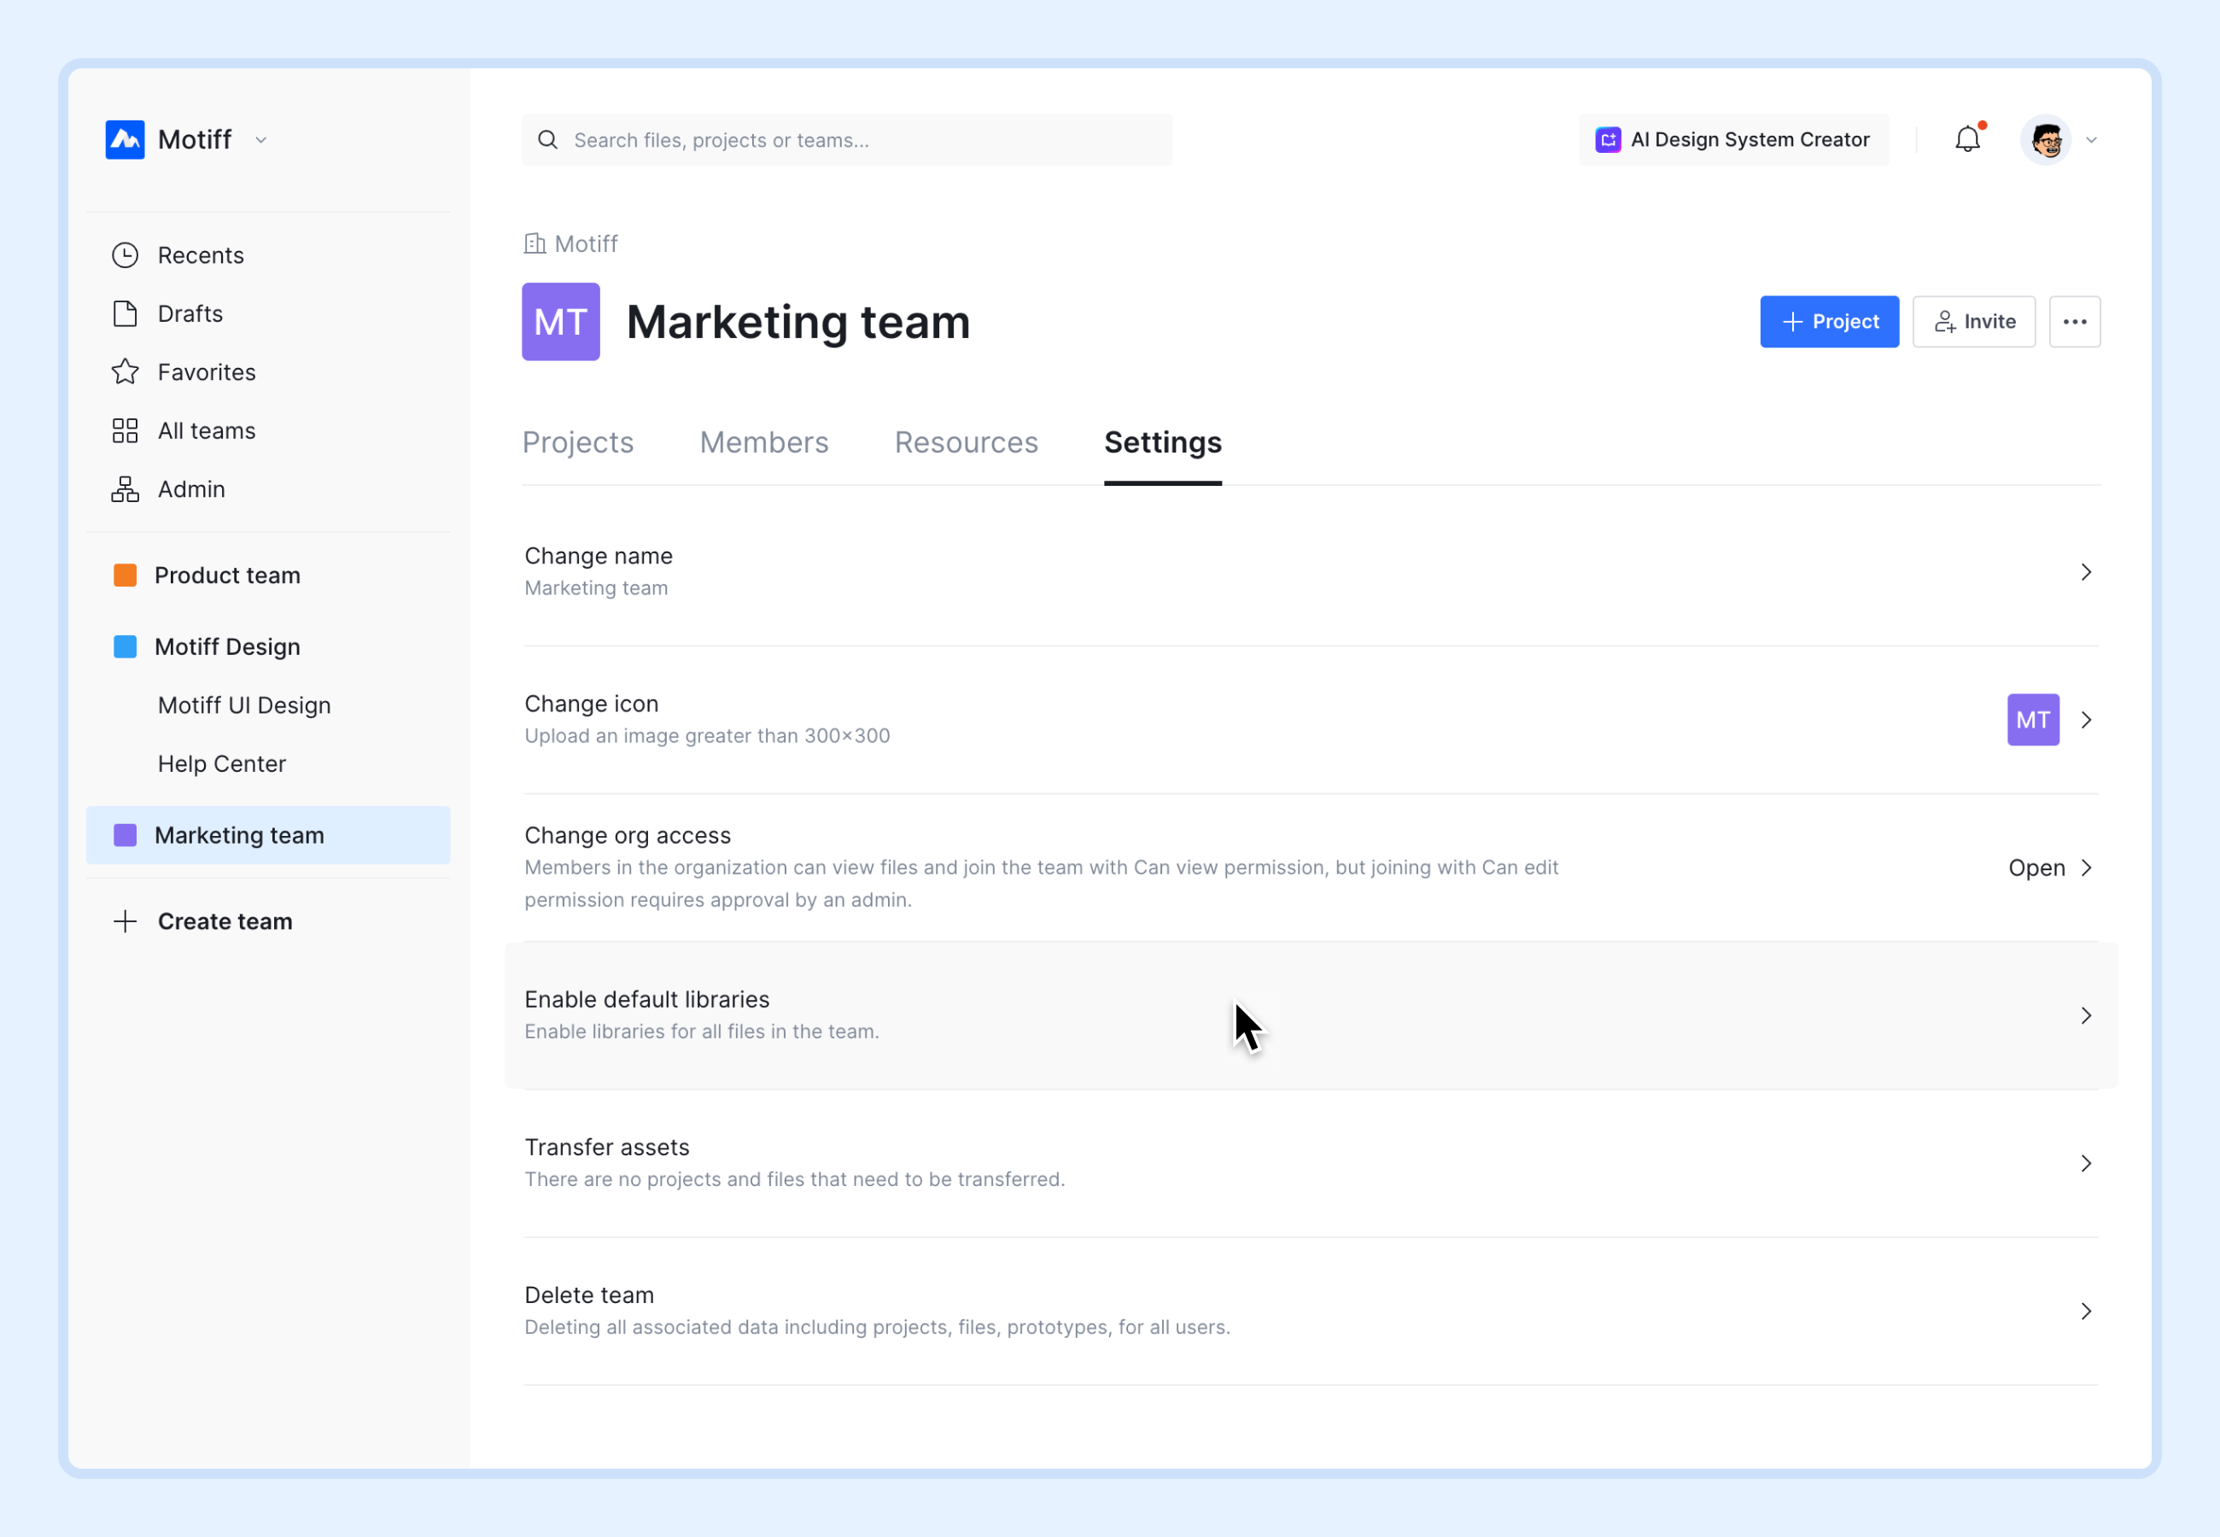Viewport: 2220px width, 1537px height.
Task: Open Drafts in the sidebar
Action: pyautogui.click(x=190, y=314)
